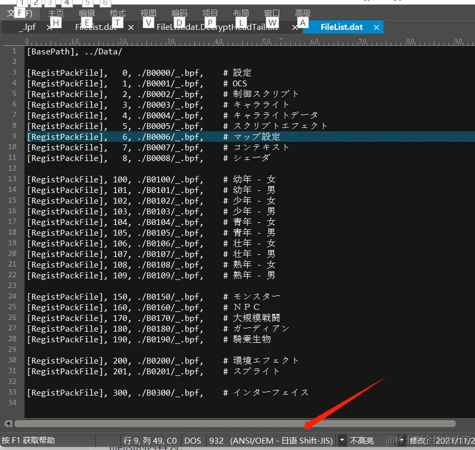The image size is (475, 450).
Task: Click the # 大規模戦闘 comment
Action: point(252,318)
